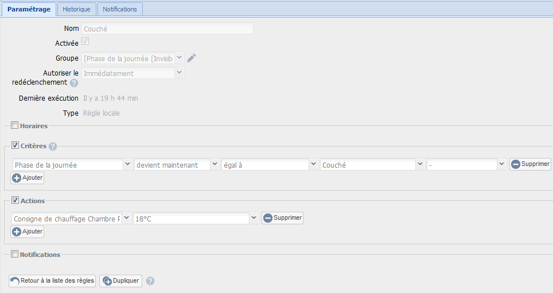Enable the Horaires section checkbox
Viewport: 553px width, 293px height.
pyautogui.click(x=15, y=125)
